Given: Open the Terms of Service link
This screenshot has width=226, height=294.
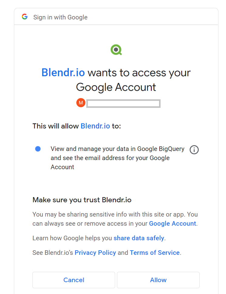Looking at the screenshot, I should [155, 253].
